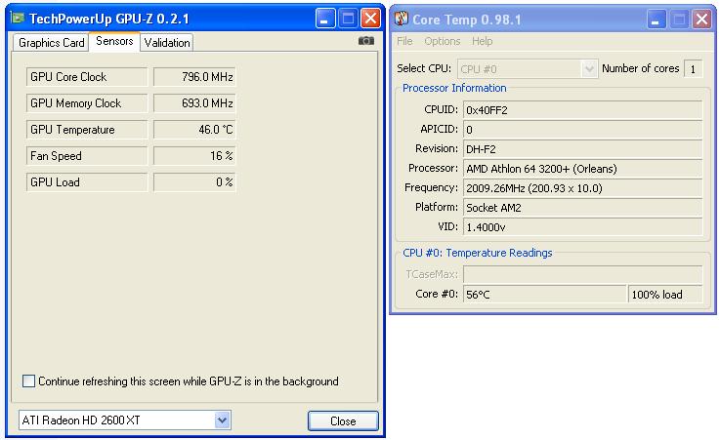This screenshot has width=720, height=440.
Task: Click the VID field showing 1.4000v
Action: click(x=582, y=227)
